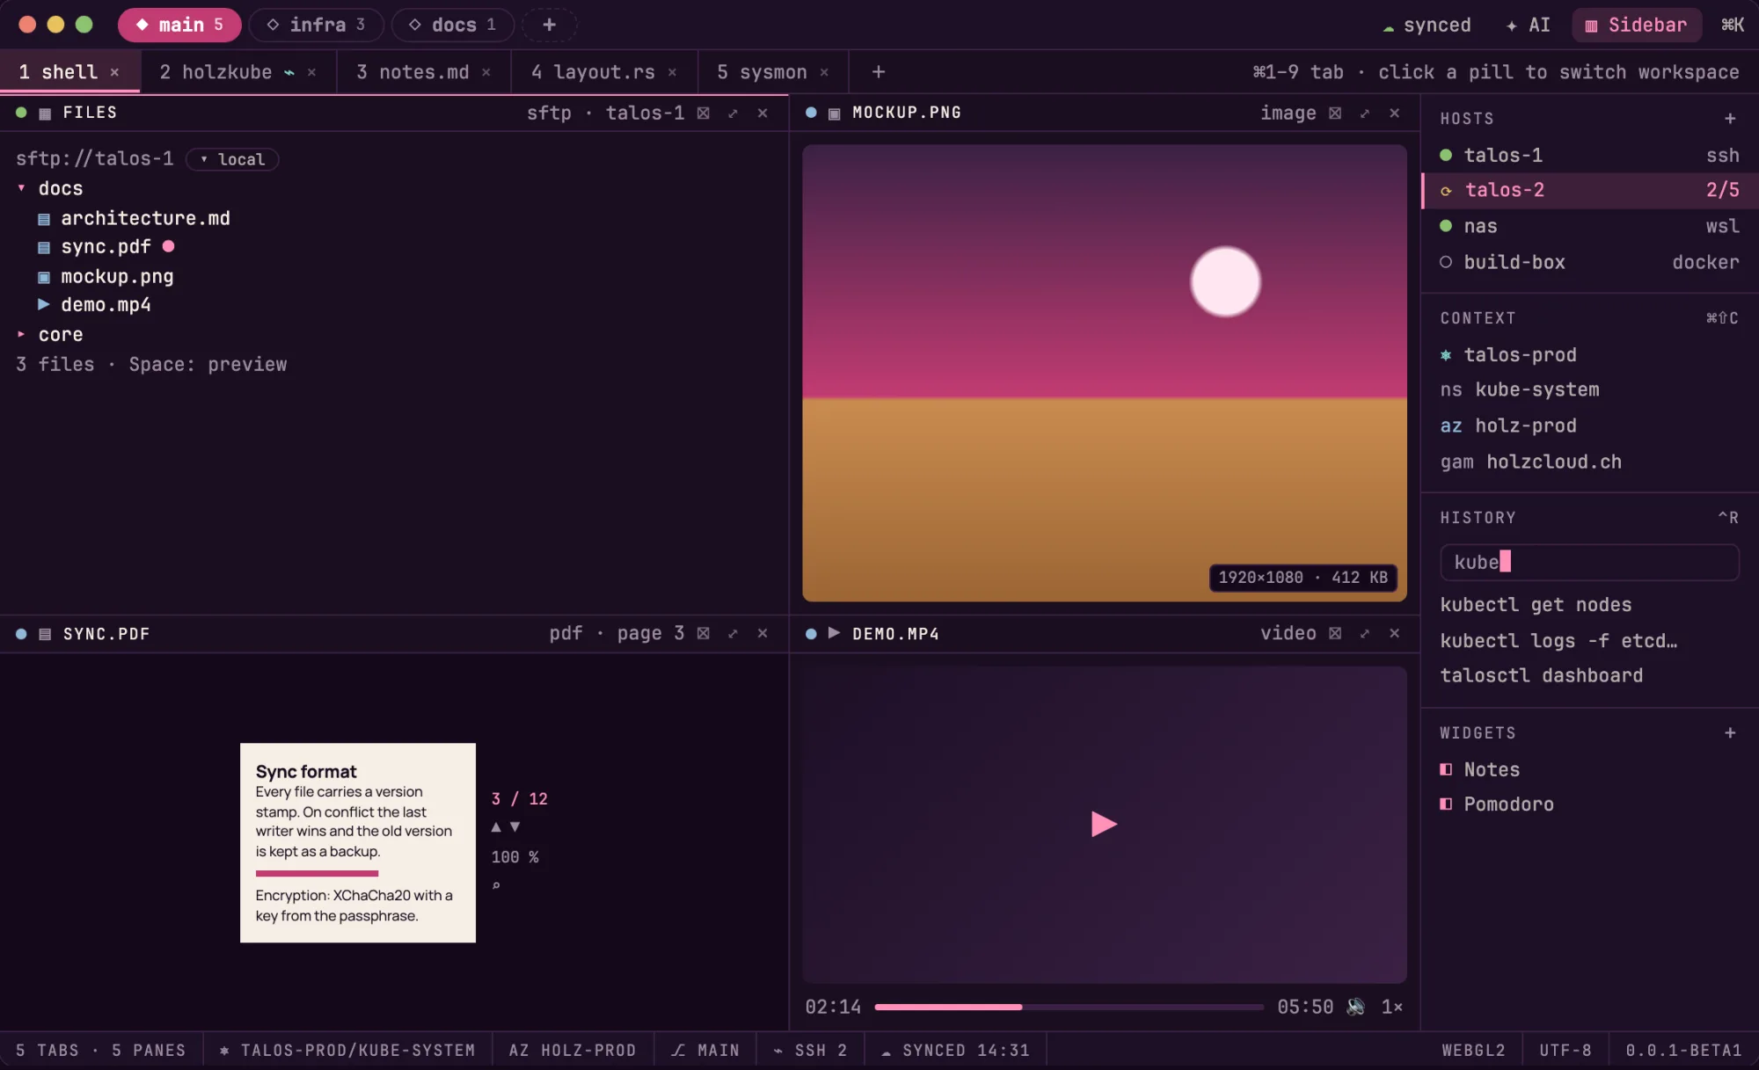
Task: Select az holz-prod context
Action: pyautogui.click(x=1589, y=426)
